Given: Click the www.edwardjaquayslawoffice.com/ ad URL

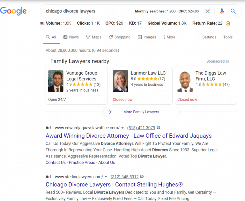Looking at the screenshot, I should pos(87,128).
